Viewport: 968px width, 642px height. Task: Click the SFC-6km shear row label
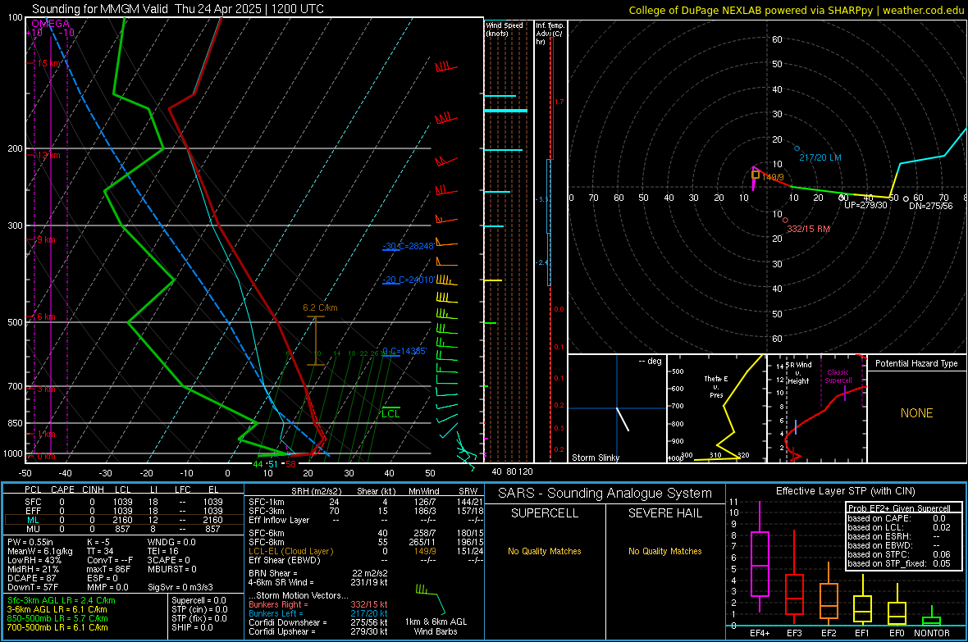(x=266, y=533)
